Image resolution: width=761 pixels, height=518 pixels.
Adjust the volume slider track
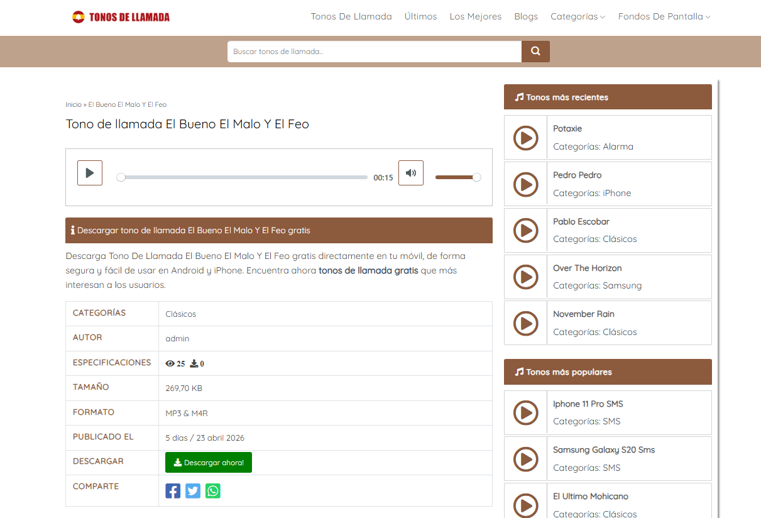(458, 177)
